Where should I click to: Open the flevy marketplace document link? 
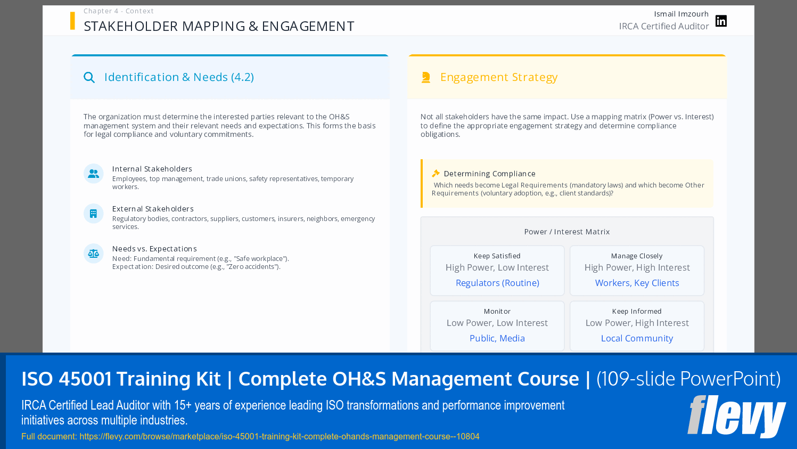pos(279,436)
